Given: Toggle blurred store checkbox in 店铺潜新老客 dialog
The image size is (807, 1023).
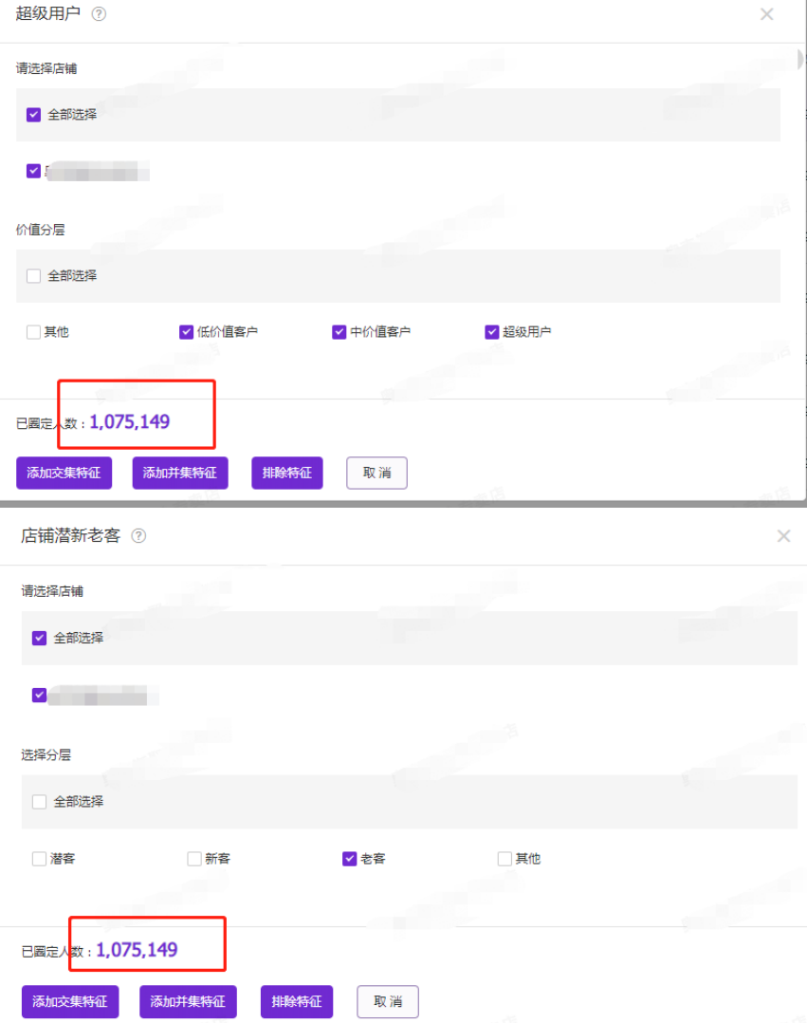Looking at the screenshot, I should pos(39,695).
